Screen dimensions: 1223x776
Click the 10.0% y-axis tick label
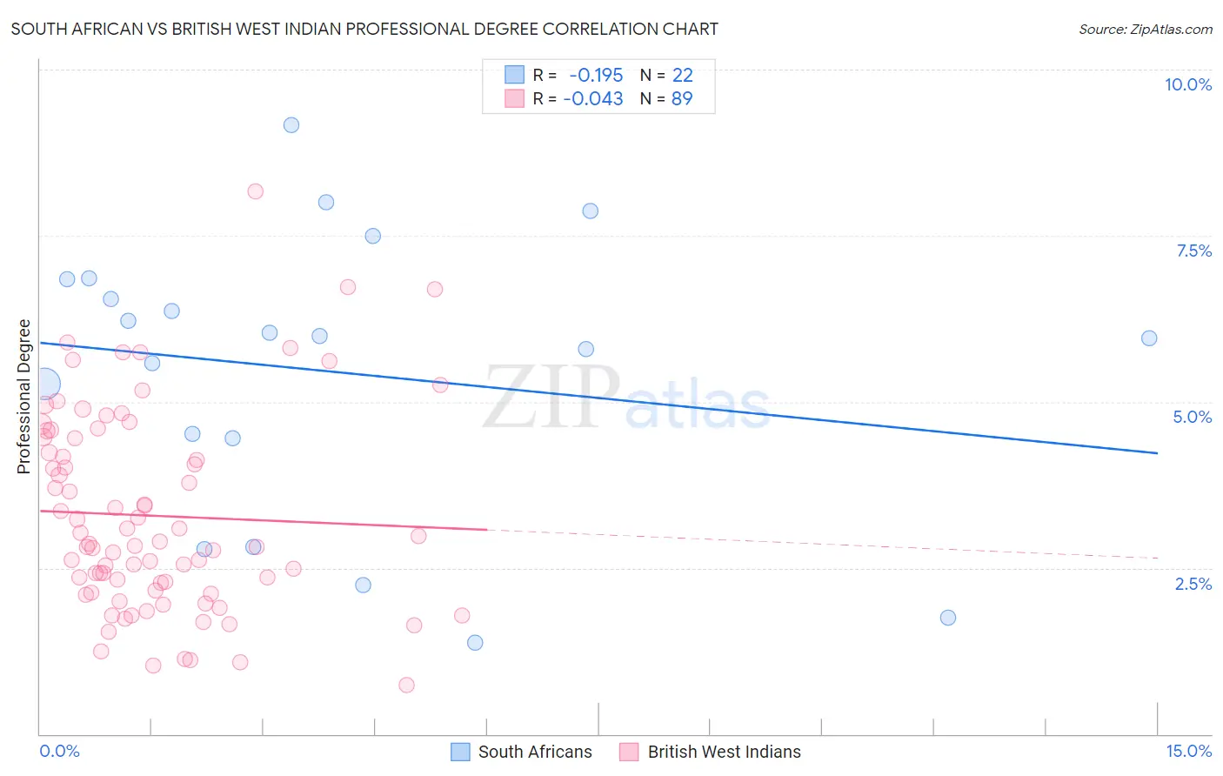pyautogui.click(x=1188, y=84)
